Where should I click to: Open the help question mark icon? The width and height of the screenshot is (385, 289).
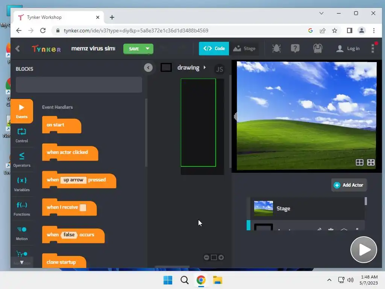click(295, 49)
